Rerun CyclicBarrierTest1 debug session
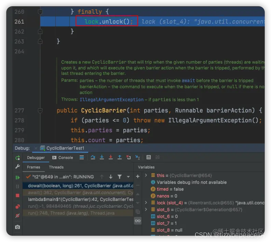The height and width of the screenshot is (242, 271). point(18,158)
